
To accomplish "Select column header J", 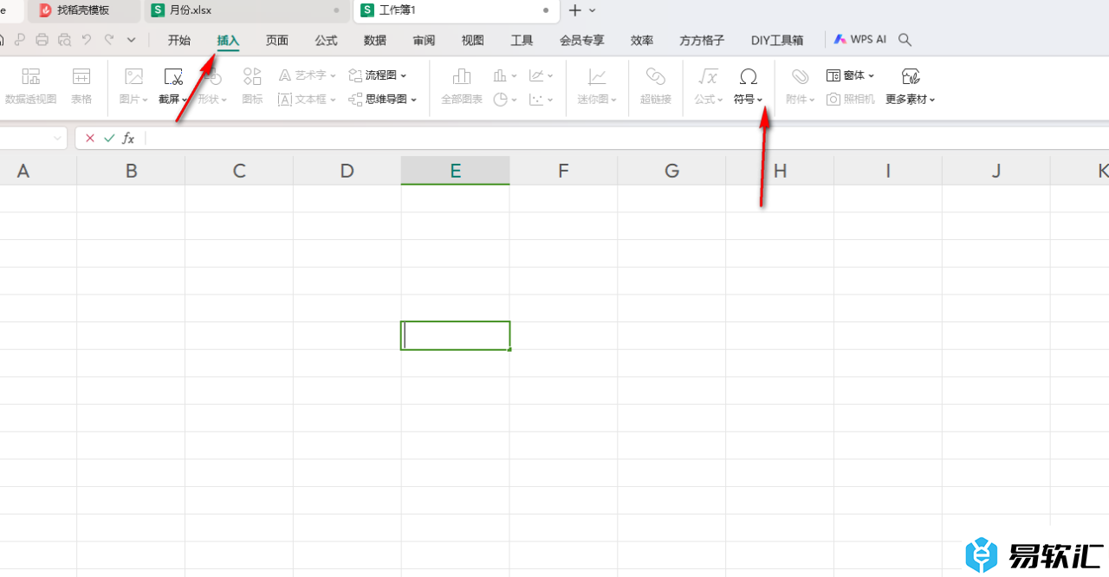I will [996, 171].
